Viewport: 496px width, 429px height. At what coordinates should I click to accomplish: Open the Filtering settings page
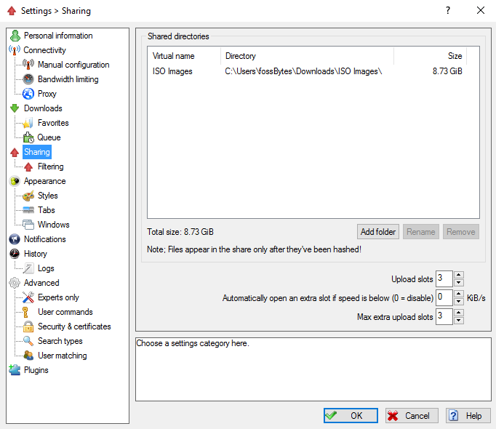click(51, 167)
